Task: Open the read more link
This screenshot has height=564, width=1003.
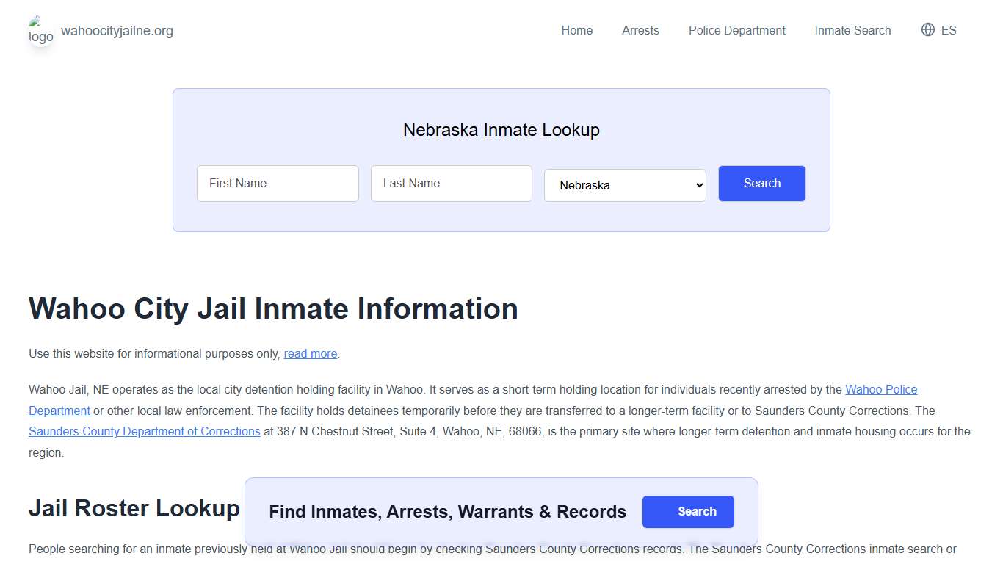Action: [310, 353]
